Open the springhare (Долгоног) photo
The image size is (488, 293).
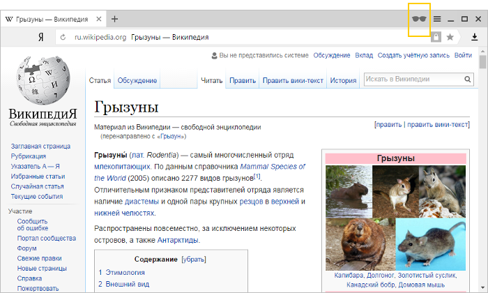coord(395,191)
